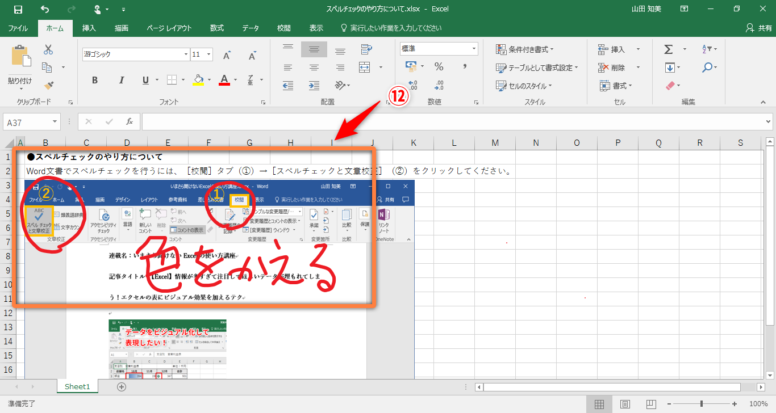Viewport: 776px width, 413px height.
Task: Cut the selection with the scissors icon
Action: point(48,49)
